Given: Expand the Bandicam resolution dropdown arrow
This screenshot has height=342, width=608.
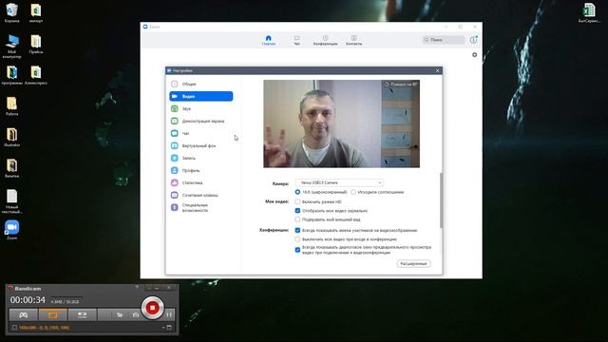Looking at the screenshot, I should coord(163,328).
